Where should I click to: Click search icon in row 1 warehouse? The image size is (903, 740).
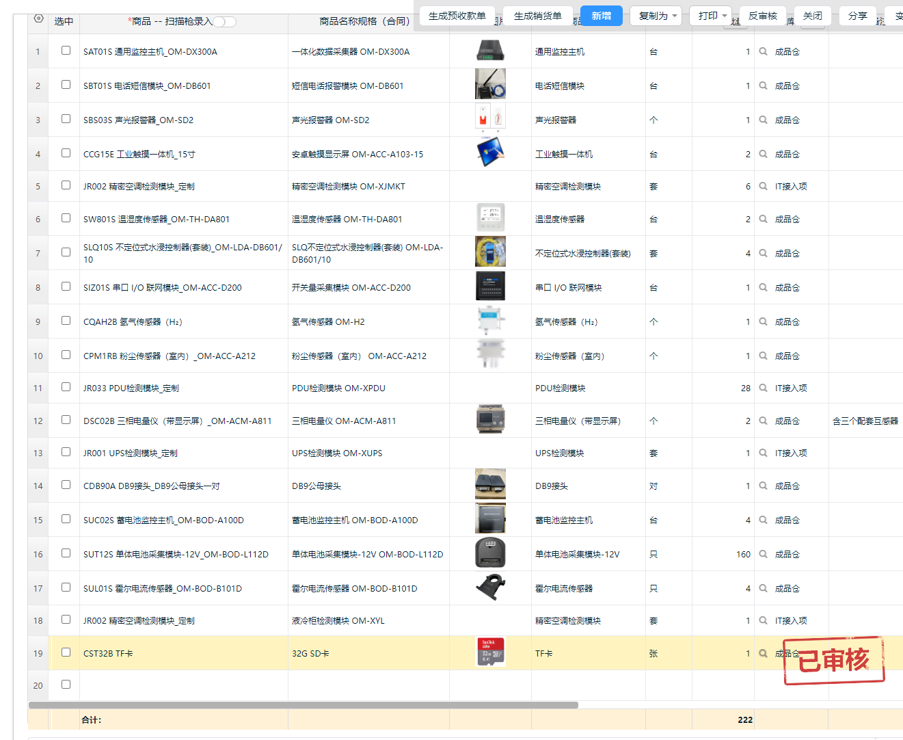coord(763,51)
